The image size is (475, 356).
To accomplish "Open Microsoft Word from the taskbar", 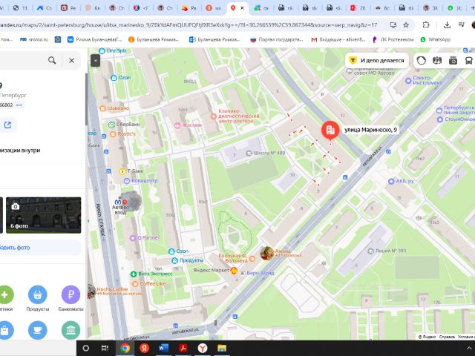I will point(163,348).
